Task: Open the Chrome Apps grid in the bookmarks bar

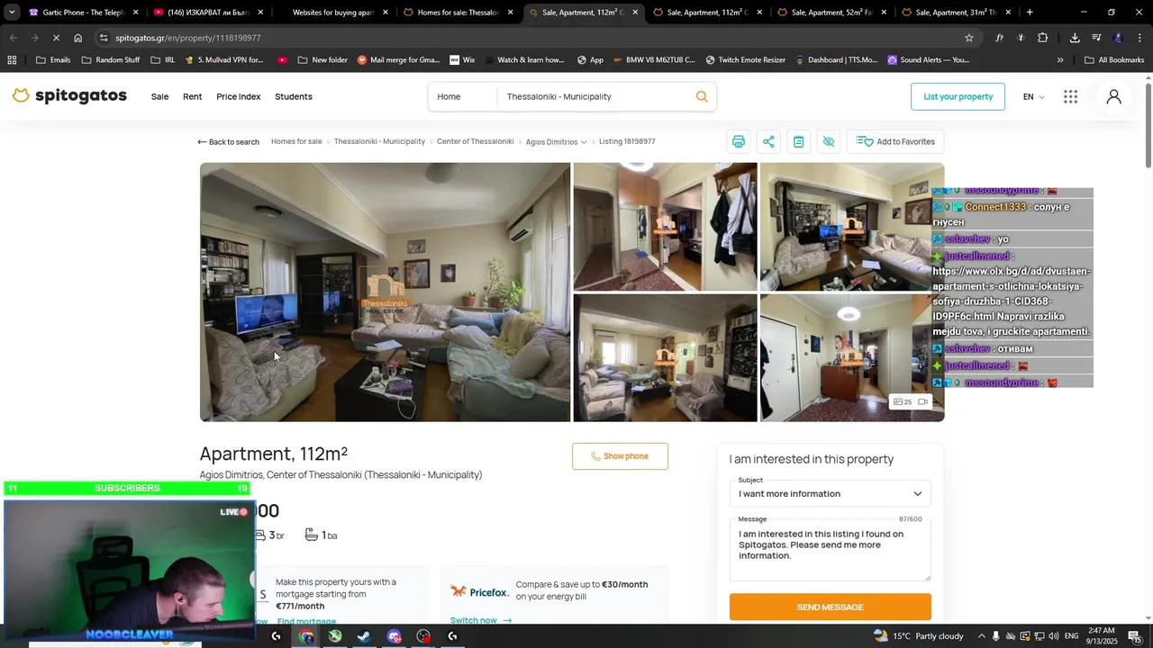Action: [x=12, y=60]
